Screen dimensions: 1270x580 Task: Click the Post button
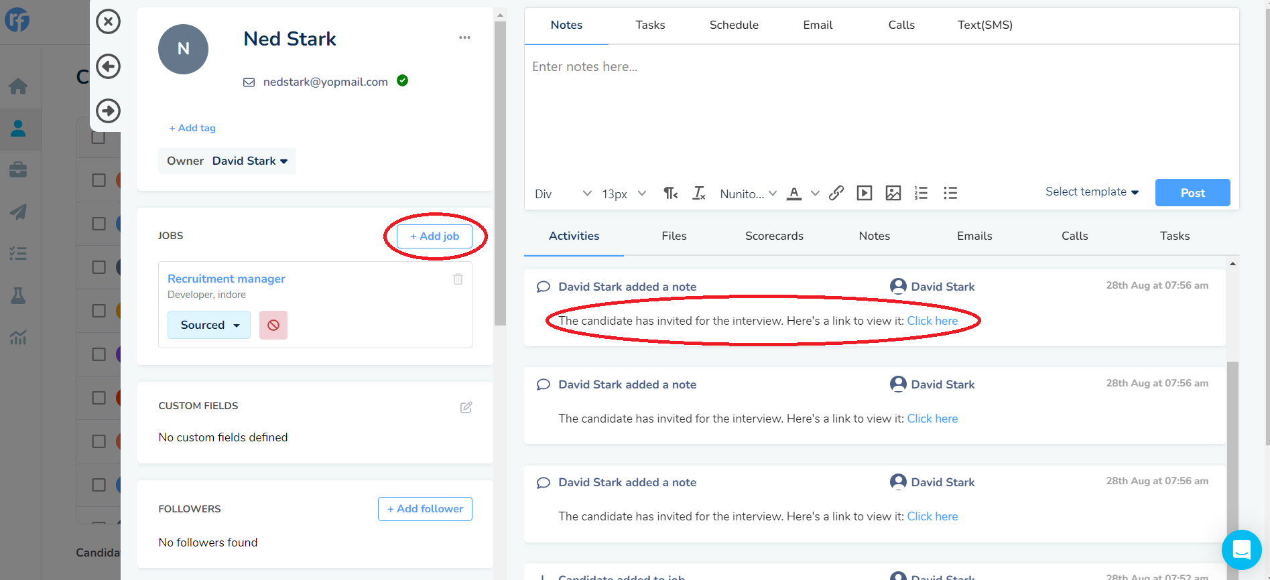[x=1192, y=192]
